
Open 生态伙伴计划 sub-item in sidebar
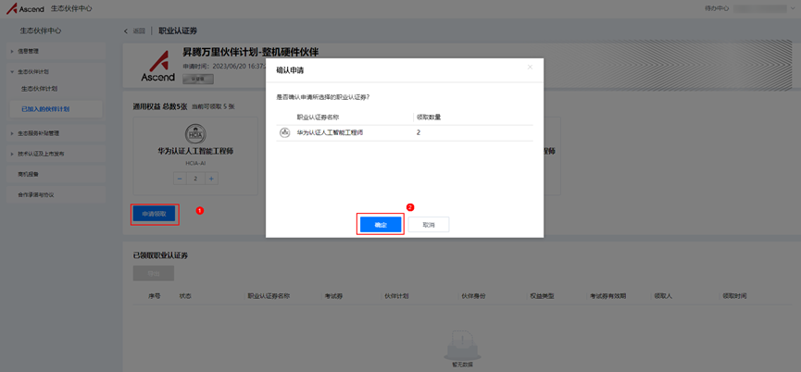(x=39, y=88)
